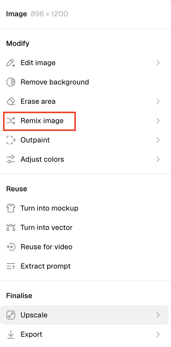Click the Remix image shuffle icon
Viewport: 171px width, 347px height.
tap(11, 121)
